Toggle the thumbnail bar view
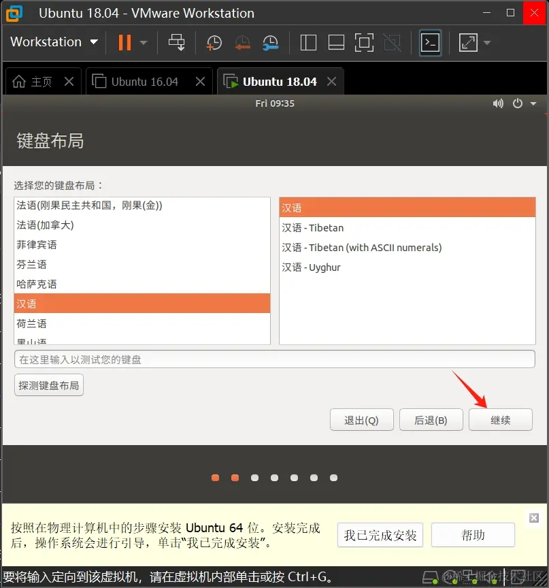 click(x=336, y=42)
